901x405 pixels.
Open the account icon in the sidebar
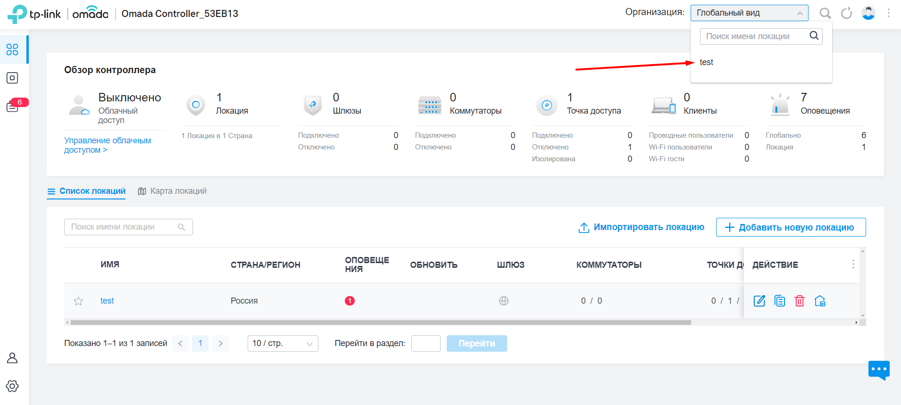point(12,358)
